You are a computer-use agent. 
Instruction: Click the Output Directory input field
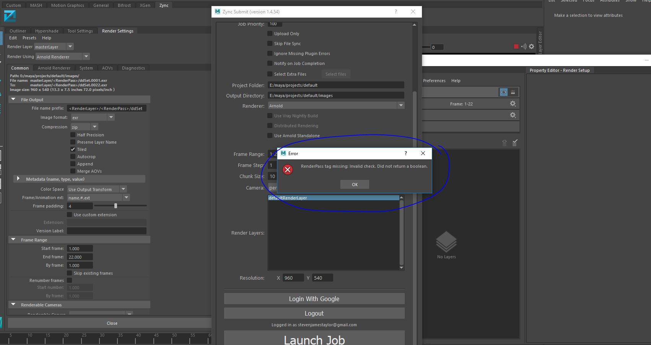[336, 96]
